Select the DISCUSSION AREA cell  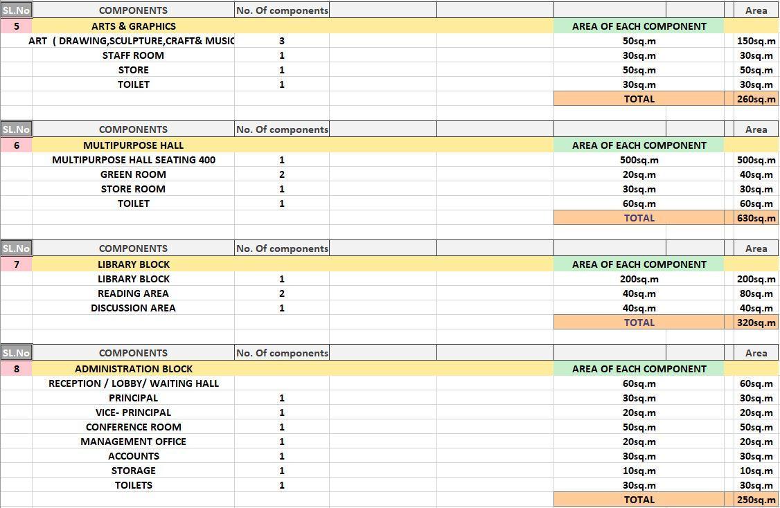[133, 308]
